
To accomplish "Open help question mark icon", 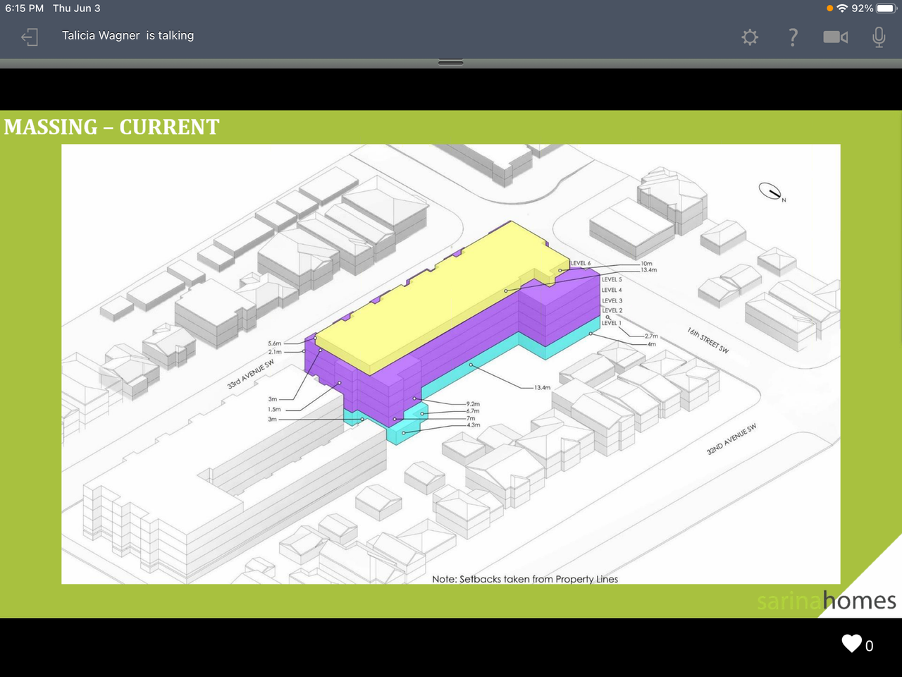I will 793,37.
